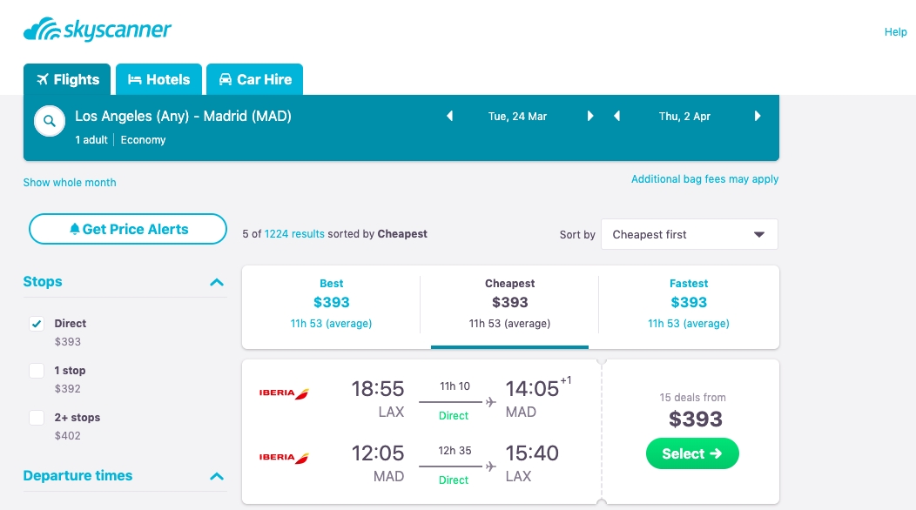Viewport: 916px width, 510px height.
Task: Enable the 1 stop filter
Action: 37,371
